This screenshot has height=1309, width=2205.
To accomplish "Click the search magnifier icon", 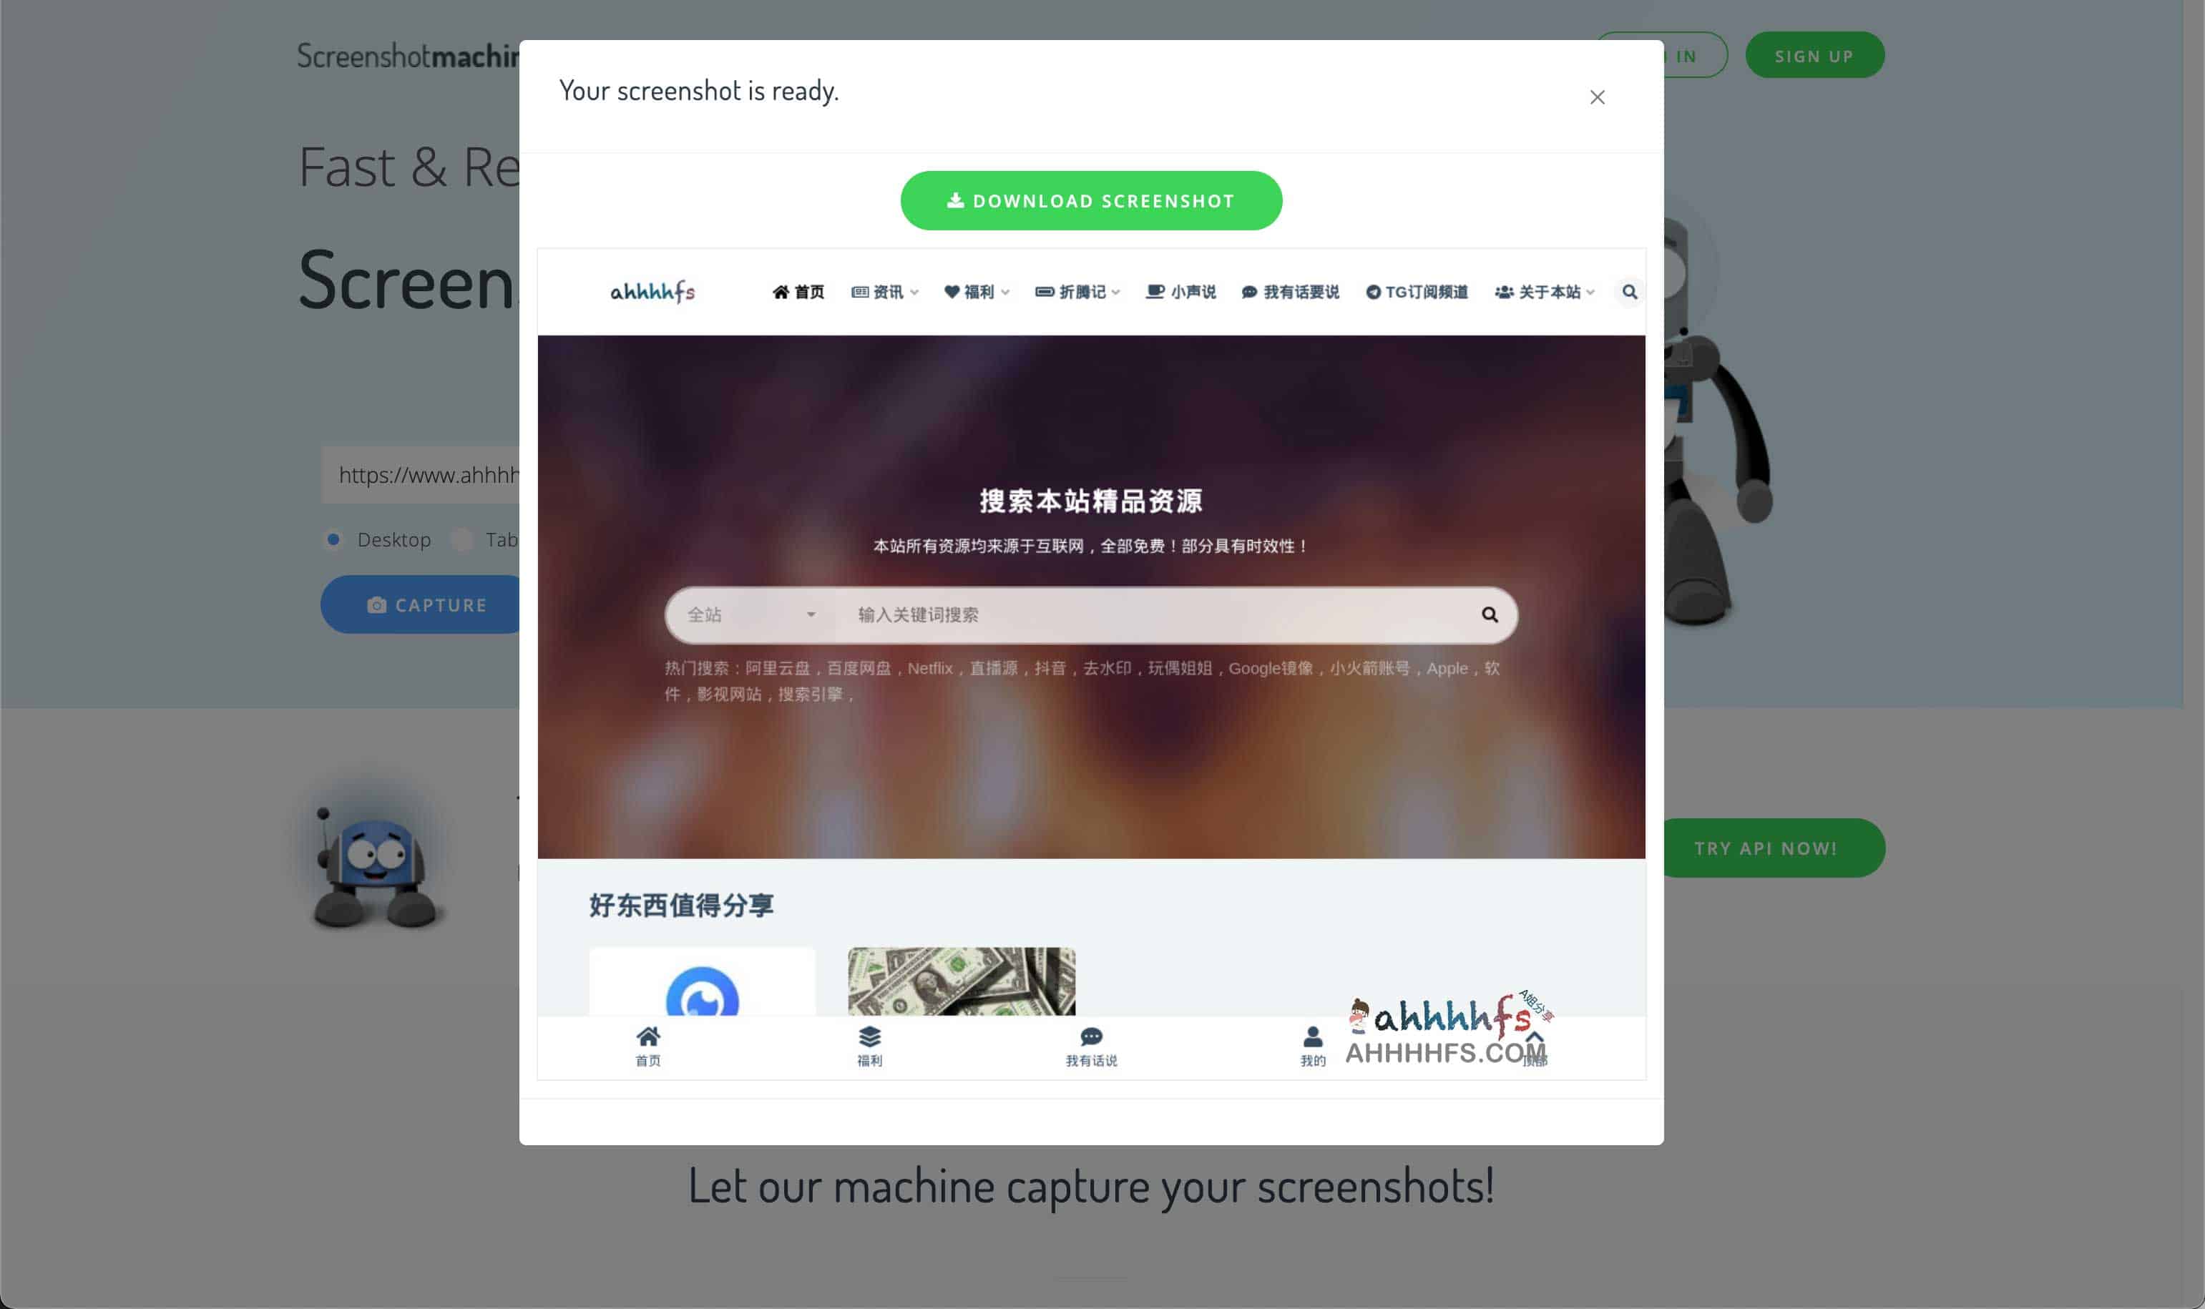I will click(x=1488, y=614).
